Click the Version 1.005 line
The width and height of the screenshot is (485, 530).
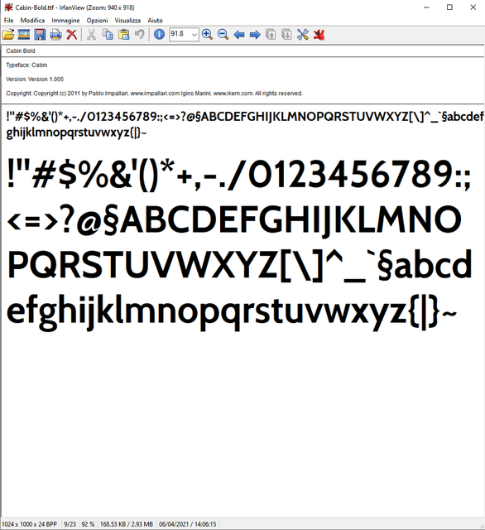(x=35, y=79)
